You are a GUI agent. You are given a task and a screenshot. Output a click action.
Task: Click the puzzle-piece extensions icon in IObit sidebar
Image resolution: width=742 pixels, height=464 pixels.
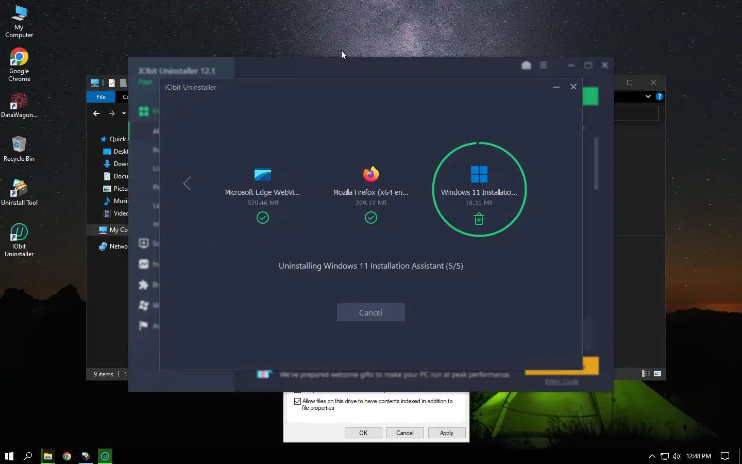tap(144, 285)
